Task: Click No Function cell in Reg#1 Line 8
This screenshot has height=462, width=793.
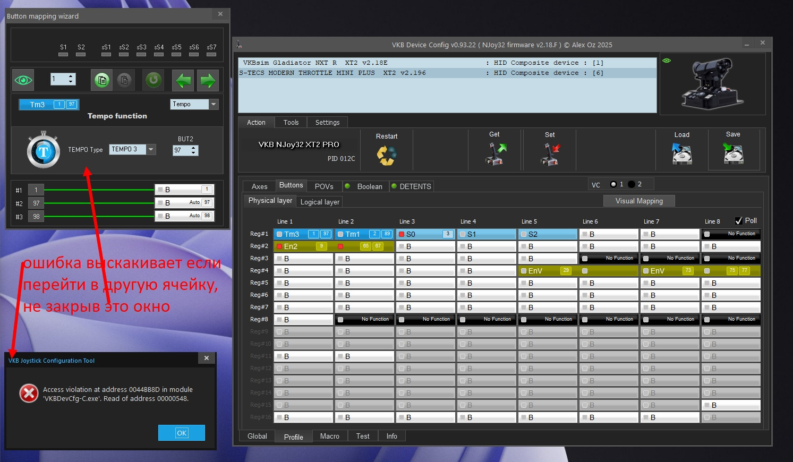Action: pyautogui.click(x=731, y=234)
